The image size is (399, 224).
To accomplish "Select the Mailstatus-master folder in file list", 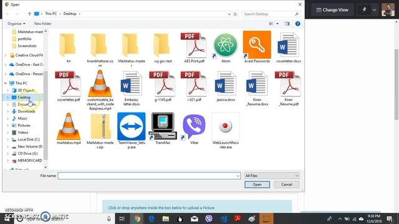I will click(132, 50).
